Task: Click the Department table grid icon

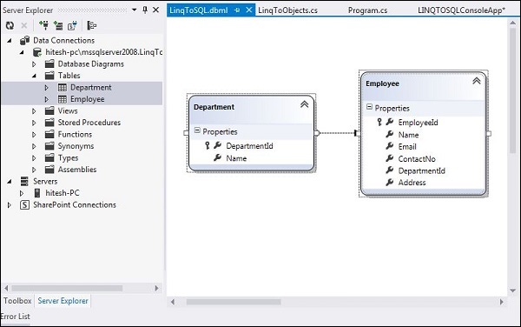Action: coord(63,88)
